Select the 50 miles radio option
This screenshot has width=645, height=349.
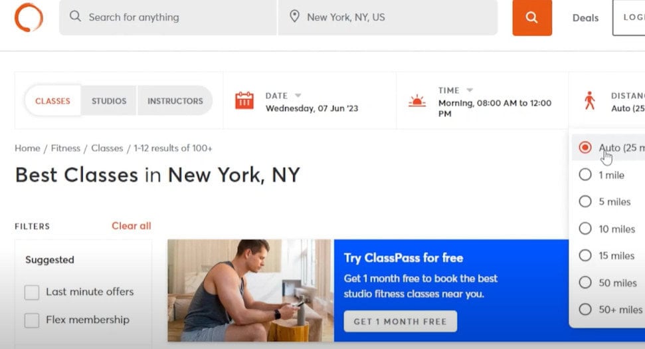585,283
